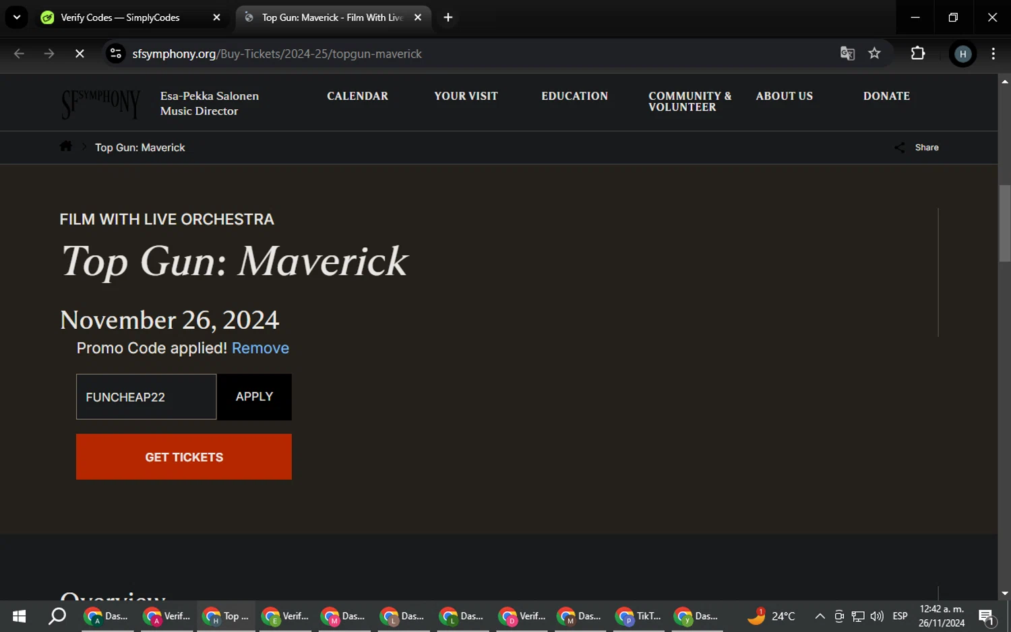Click the FILM WITH LIVE ORCHESTRA heading
Screen dimensions: 1011x632
[166, 220]
